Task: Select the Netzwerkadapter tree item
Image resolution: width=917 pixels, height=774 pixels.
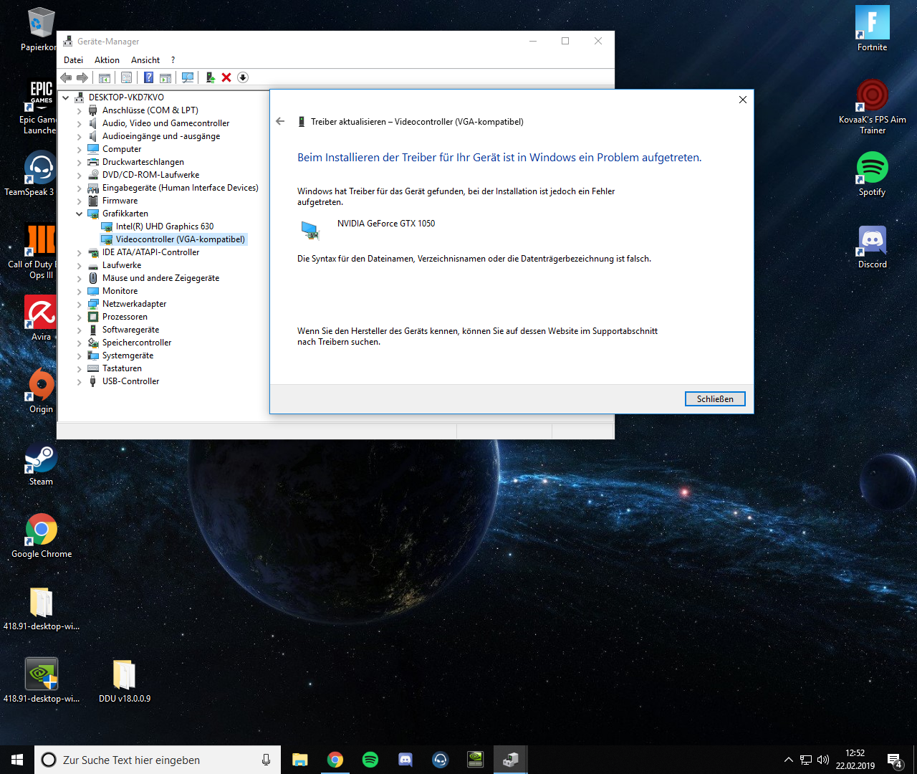Action: [134, 304]
